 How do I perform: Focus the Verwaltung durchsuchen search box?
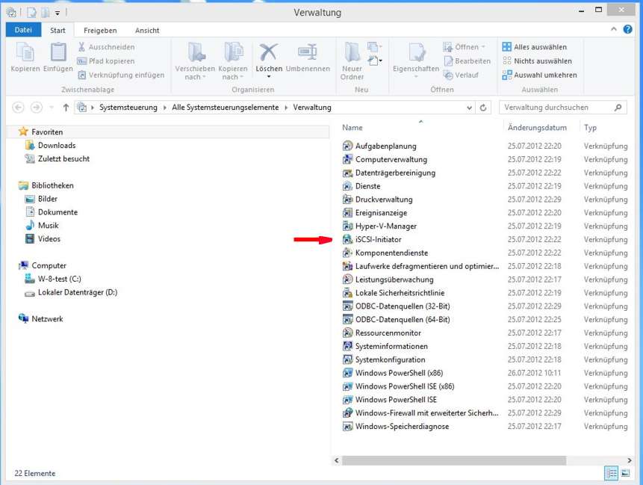click(562, 108)
